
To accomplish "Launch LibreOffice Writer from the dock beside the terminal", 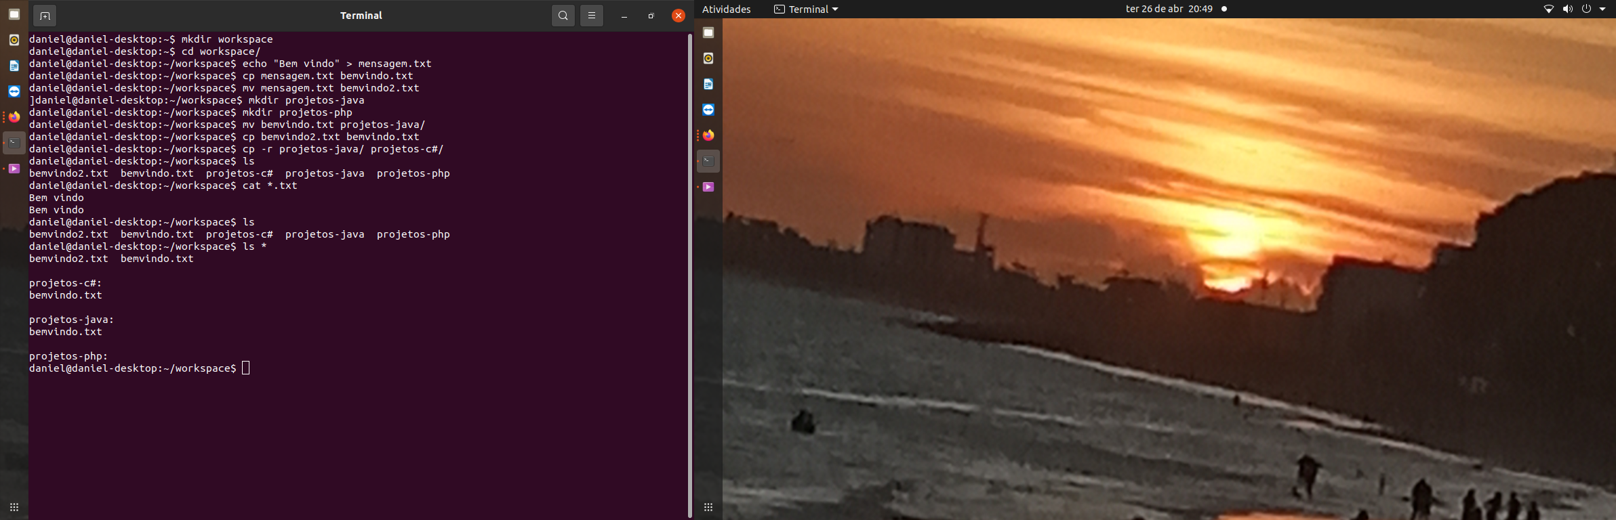I will tap(14, 66).
